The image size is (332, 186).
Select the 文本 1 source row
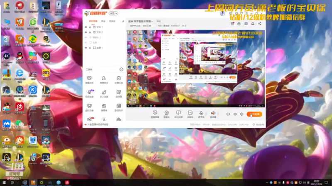pos(104,27)
